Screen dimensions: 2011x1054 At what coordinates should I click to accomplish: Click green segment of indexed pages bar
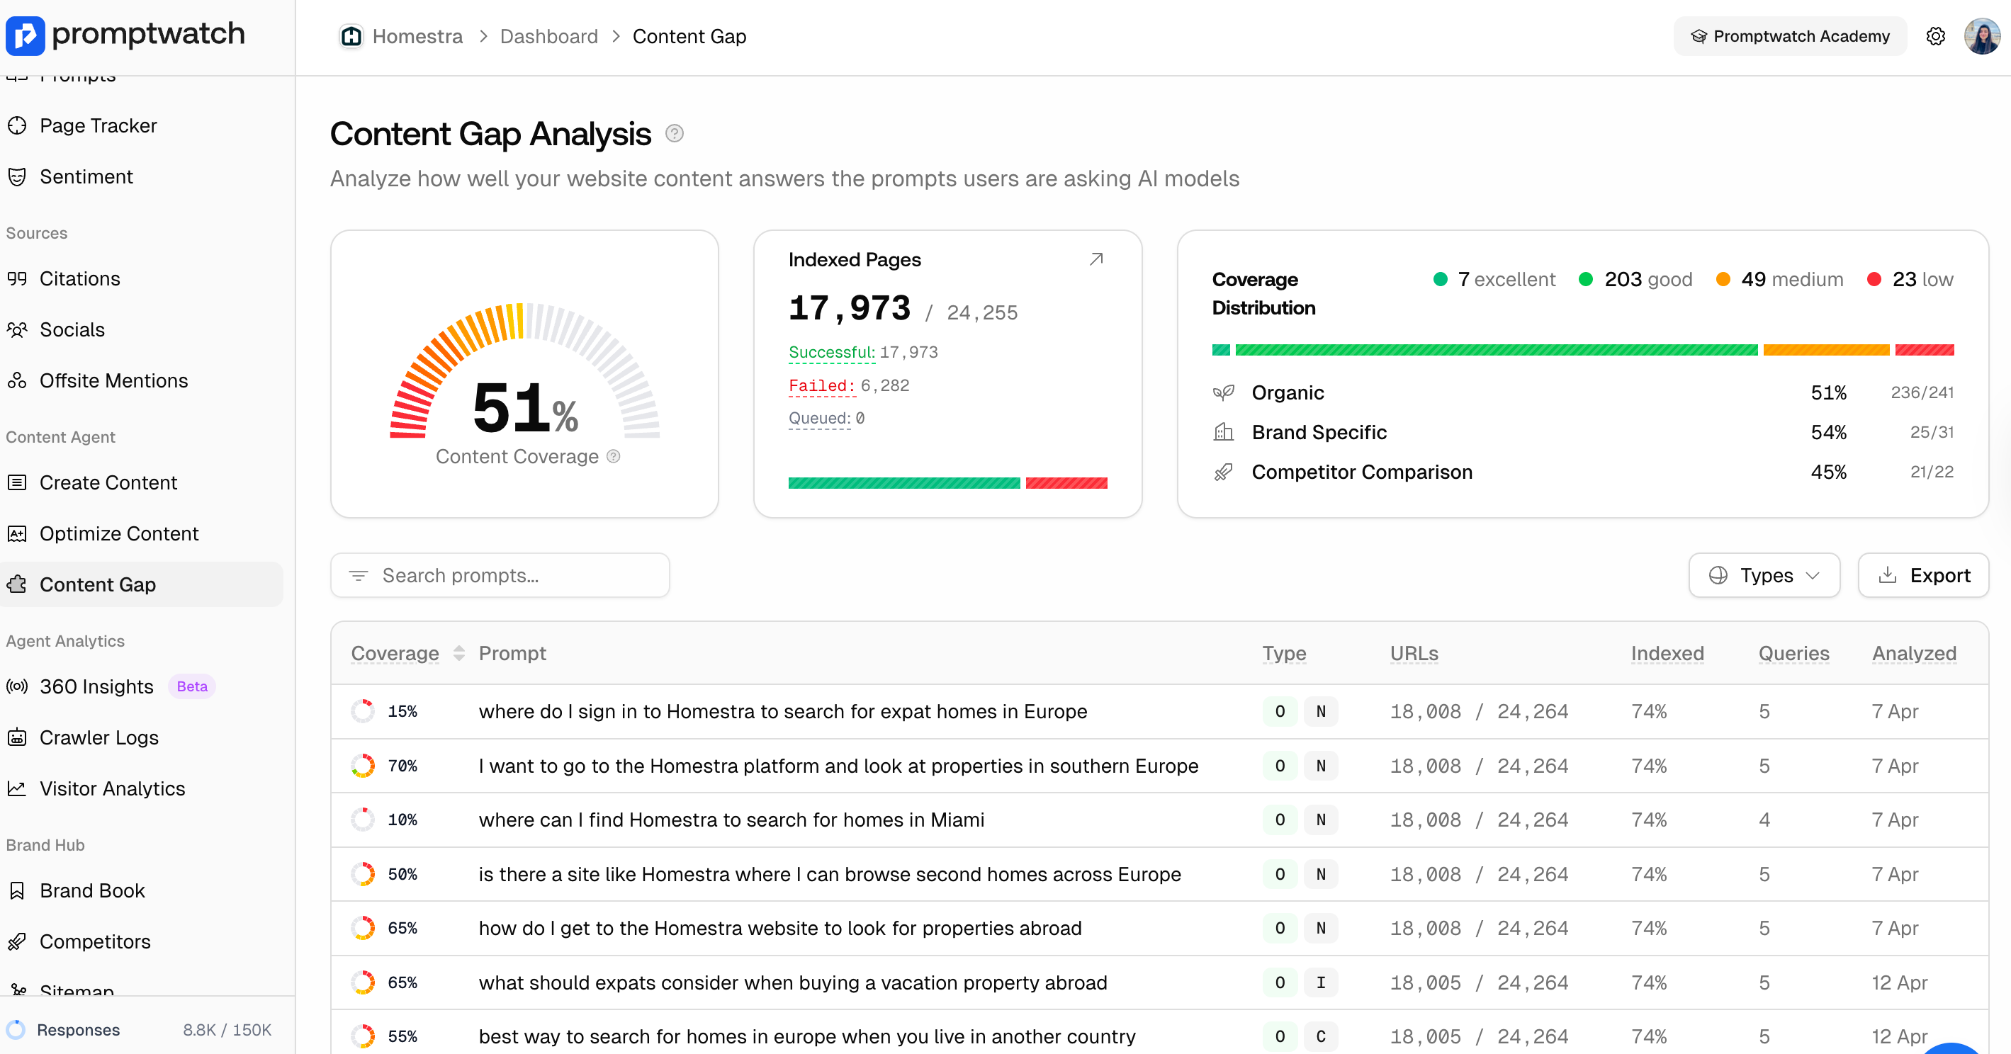coord(904,483)
